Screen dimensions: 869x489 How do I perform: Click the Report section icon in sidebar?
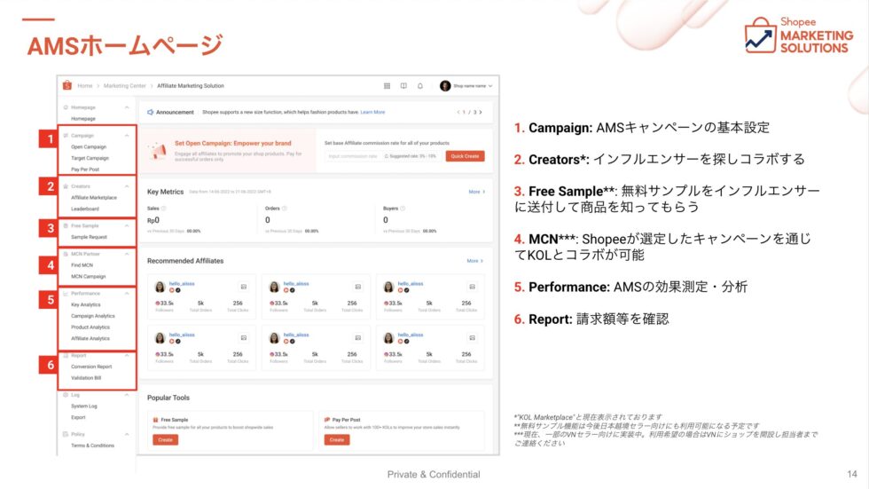pos(66,355)
